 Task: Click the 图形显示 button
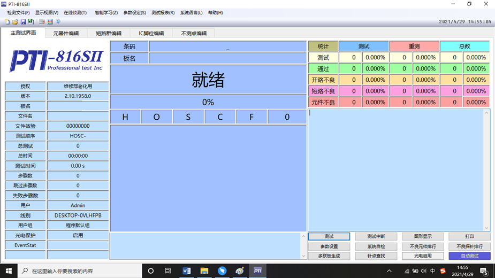[x=423, y=236]
